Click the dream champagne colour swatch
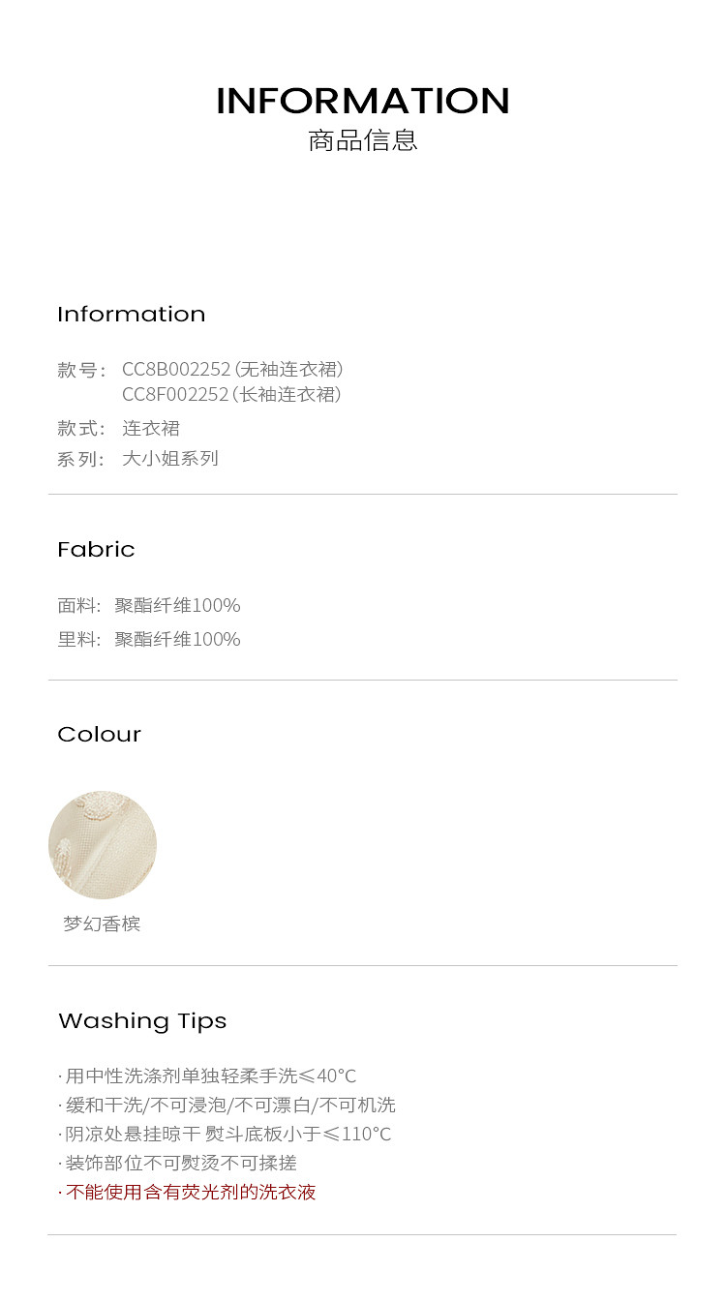Viewport: 726px width, 1303px height. [103, 844]
